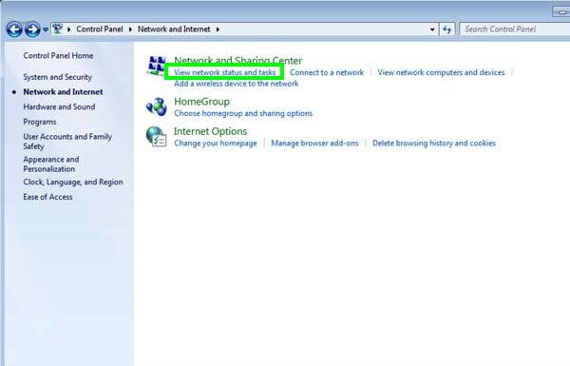Open User Accounts and Family Safety
570x366 pixels.
click(x=67, y=142)
